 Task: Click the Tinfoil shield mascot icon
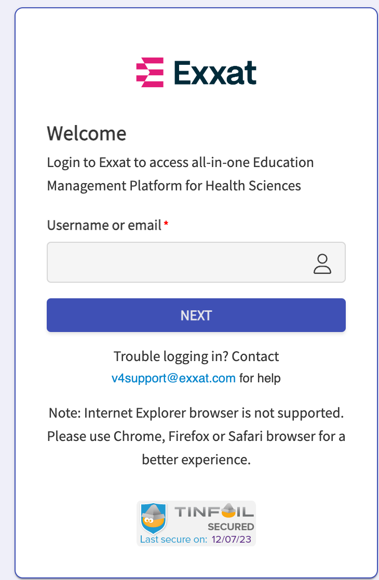click(154, 518)
